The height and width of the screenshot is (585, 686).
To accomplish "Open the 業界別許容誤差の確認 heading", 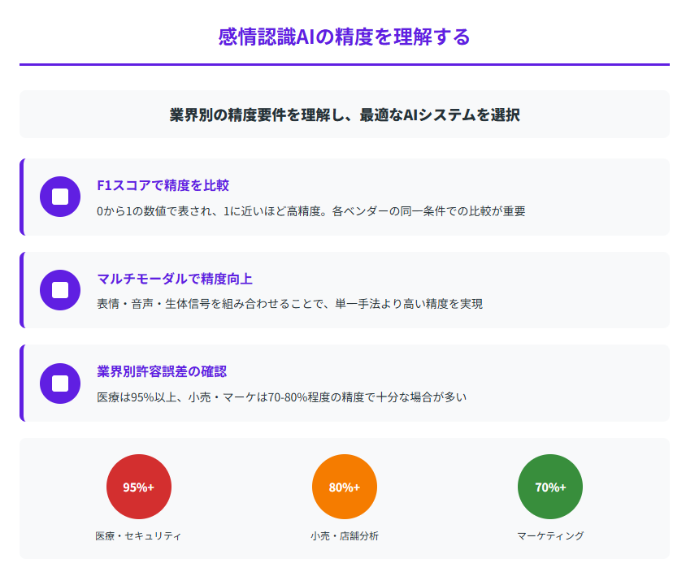I will 162,371.
